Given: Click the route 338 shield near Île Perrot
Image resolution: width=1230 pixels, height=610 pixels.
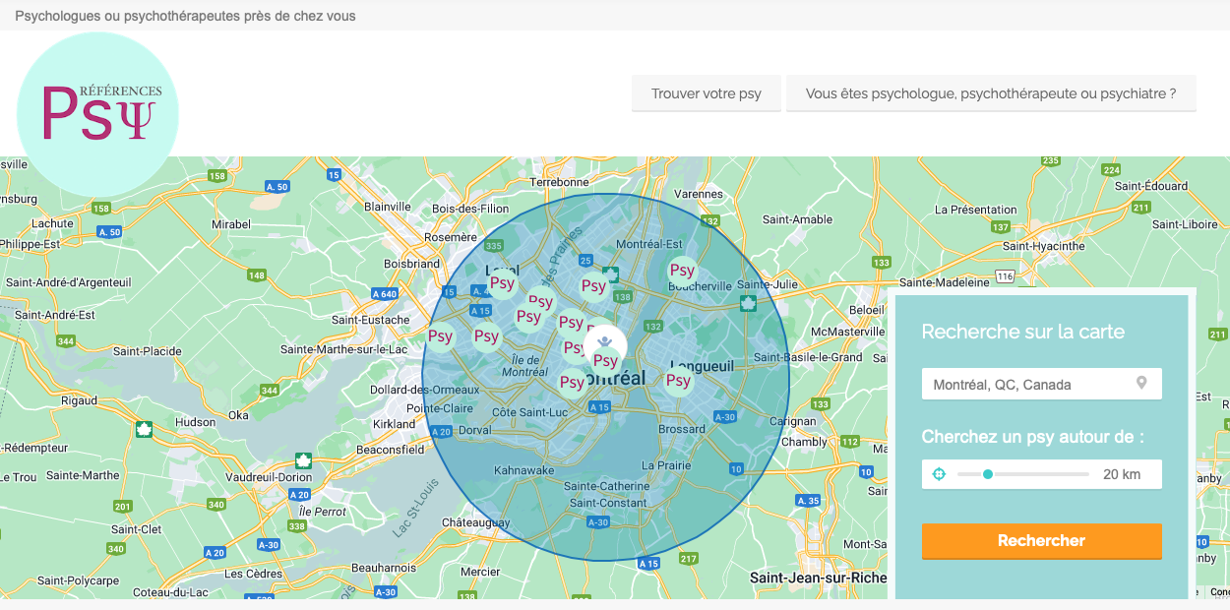Looking at the screenshot, I should tap(296, 527).
